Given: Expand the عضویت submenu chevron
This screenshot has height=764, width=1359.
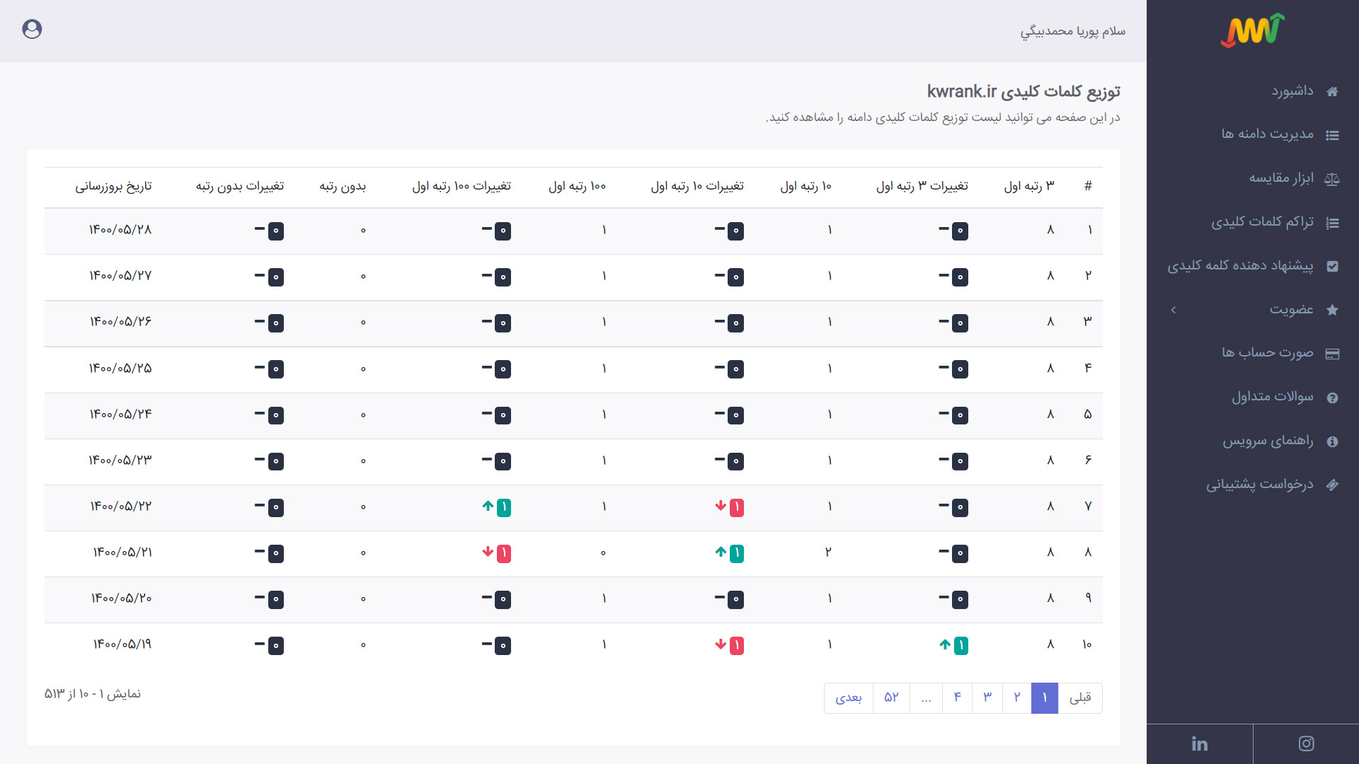Looking at the screenshot, I should [x=1174, y=310].
